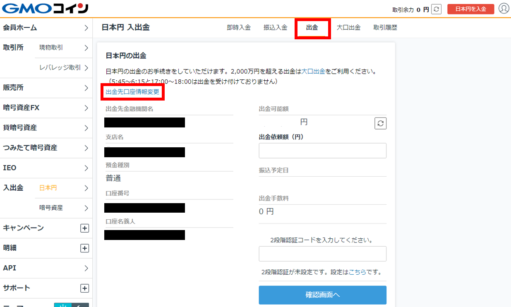This screenshot has height=307, width=511.
Task: Click the GMO Coin logo
Action: pyautogui.click(x=45, y=9)
